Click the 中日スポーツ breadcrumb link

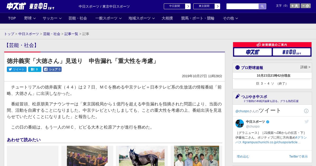click(x=29, y=34)
